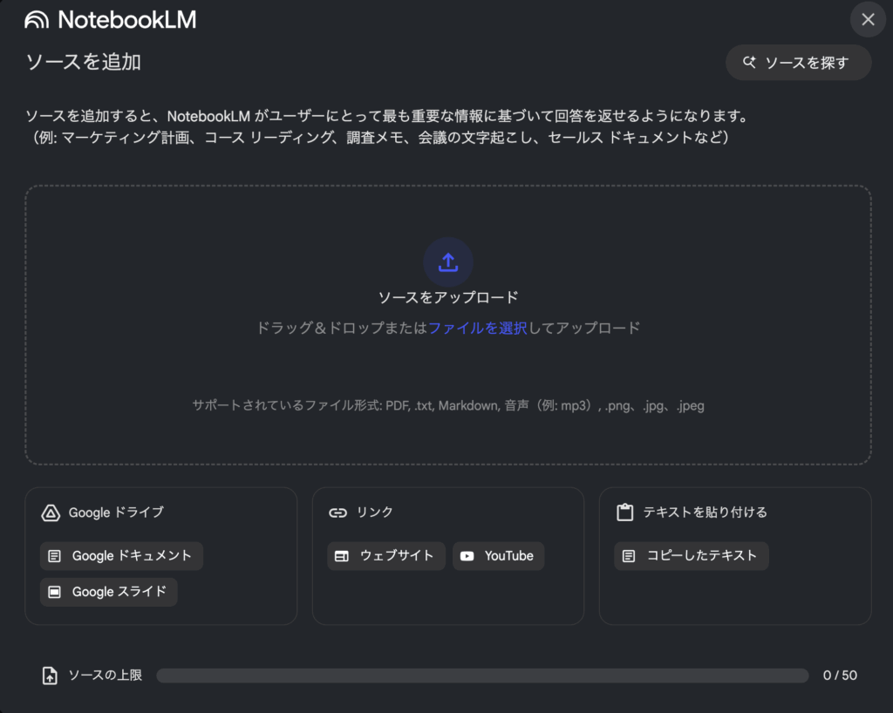
Task: Click the upload arrow icon
Action: pyautogui.click(x=448, y=262)
